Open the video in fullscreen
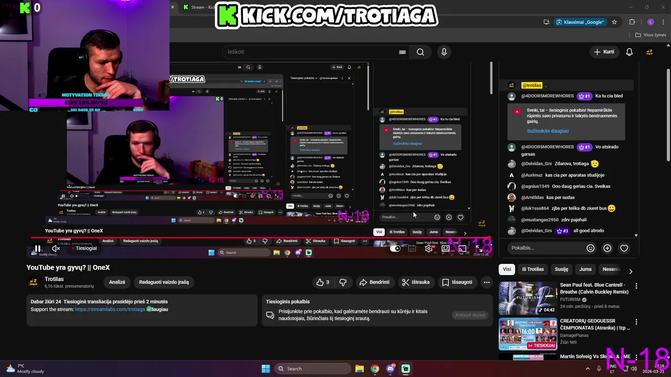The height and width of the screenshot is (377, 671). tap(479, 249)
